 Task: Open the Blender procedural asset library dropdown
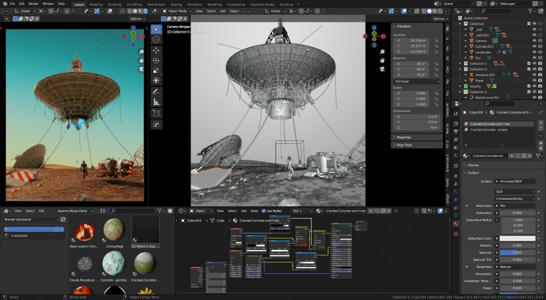tap(32, 219)
